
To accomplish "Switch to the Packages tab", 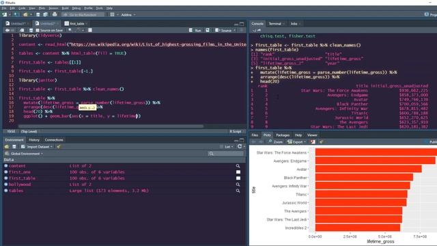I will tap(283, 135).
